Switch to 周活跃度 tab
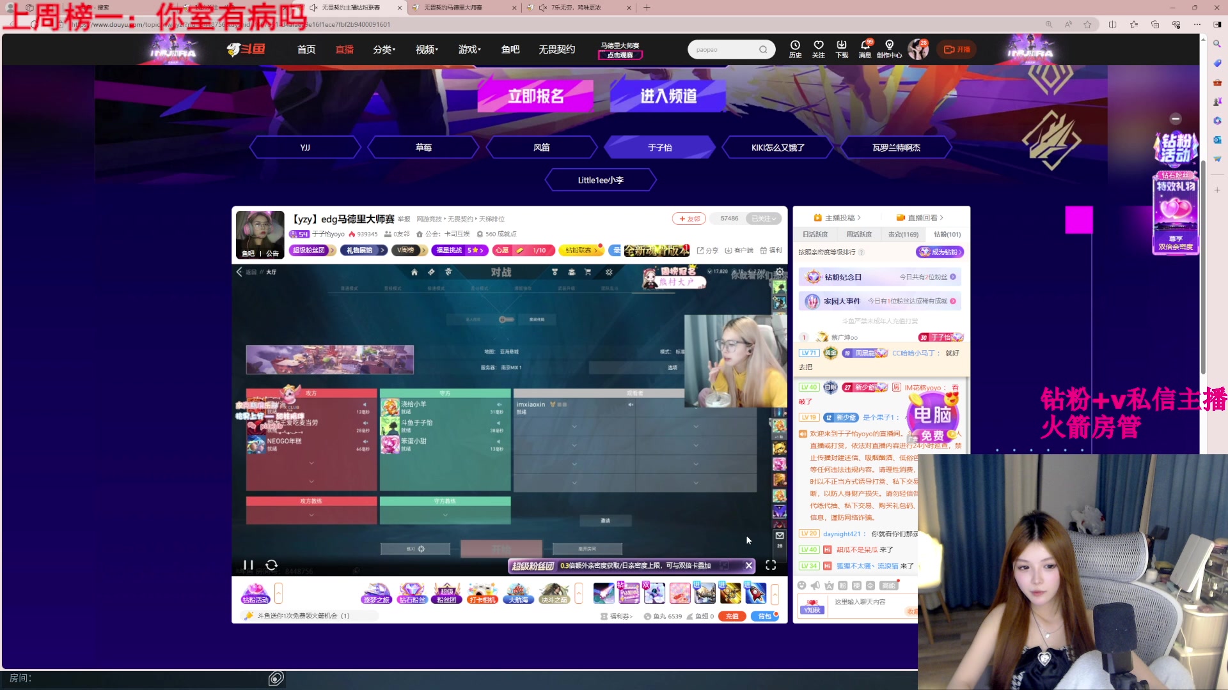The height and width of the screenshot is (690, 1228). click(859, 234)
